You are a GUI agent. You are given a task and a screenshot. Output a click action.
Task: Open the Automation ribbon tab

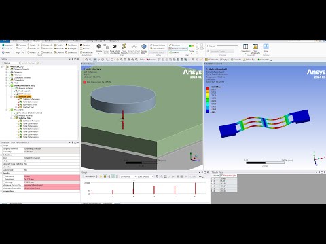(62, 41)
